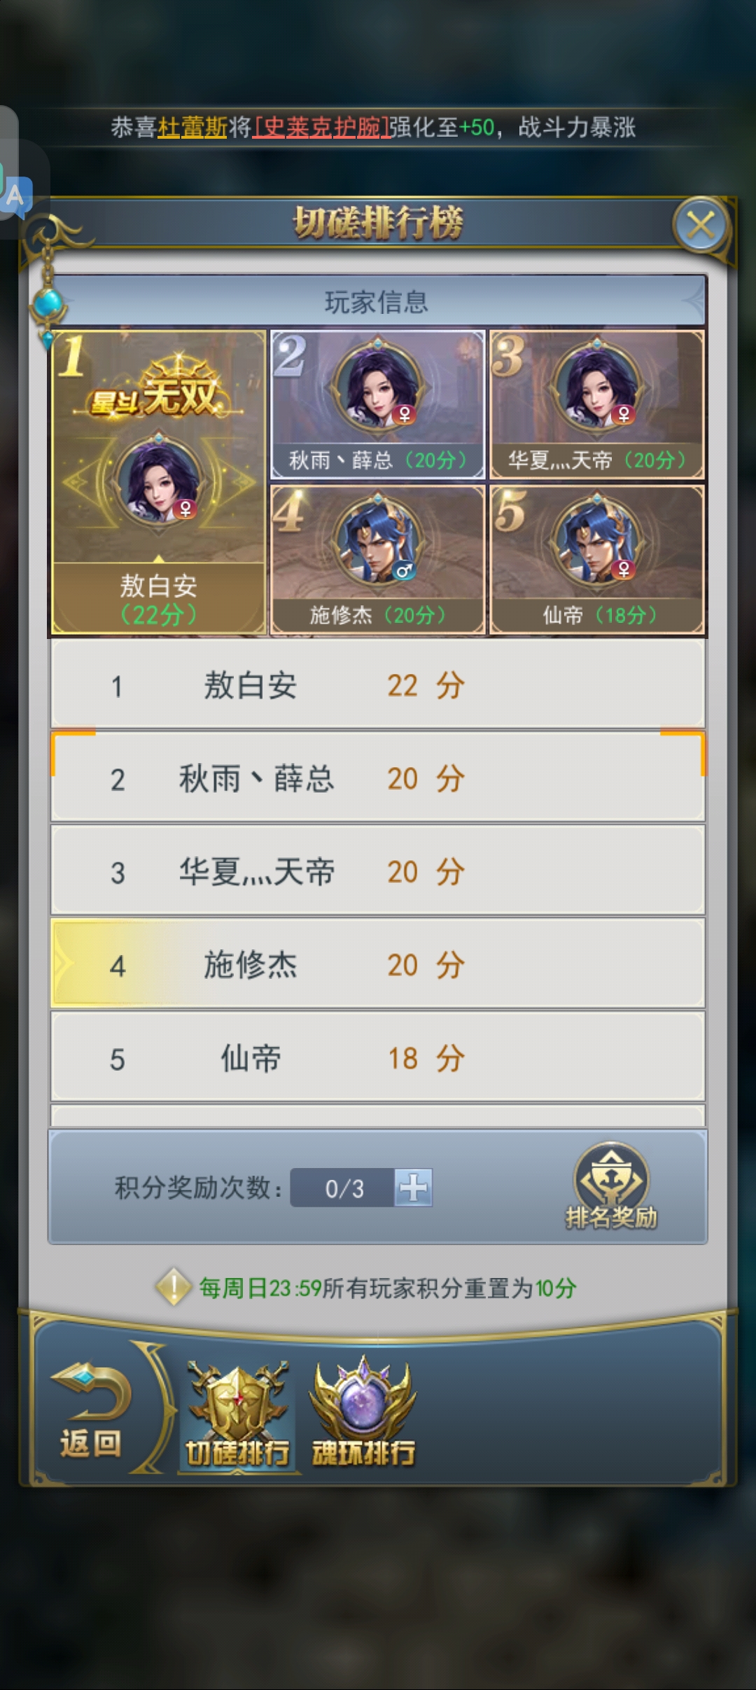Click list row 3 华夏灬天帝

pos(378,871)
